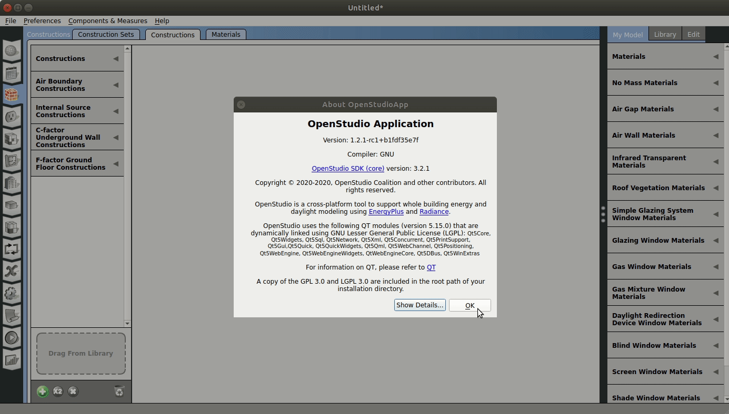The width and height of the screenshot is (729, 414).
Task: Open the Components & Measures menu
Action: click(107, 21)
